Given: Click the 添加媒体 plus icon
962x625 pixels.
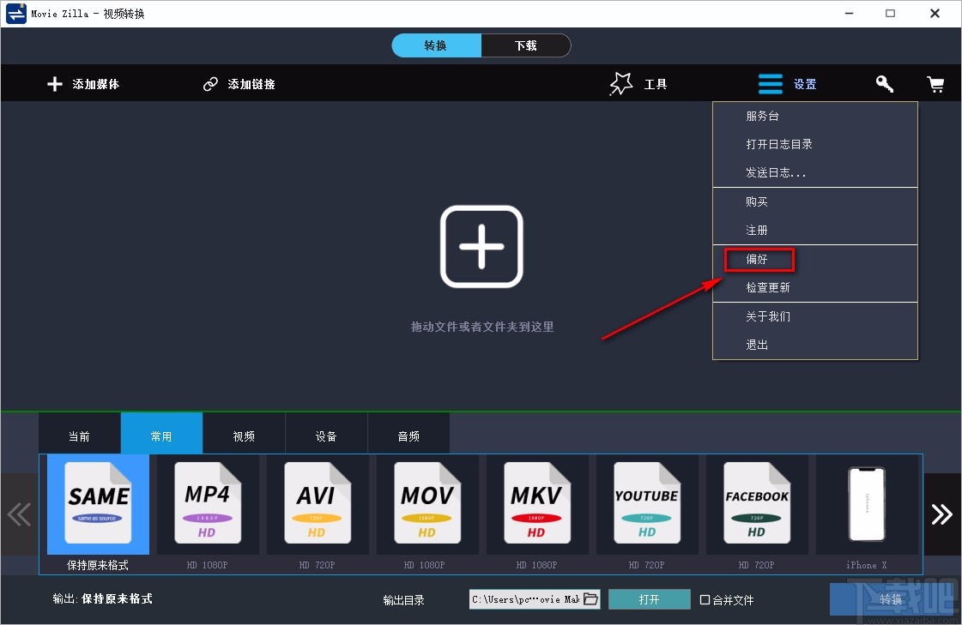Looking at the screenshot, I should click(54, 83).
